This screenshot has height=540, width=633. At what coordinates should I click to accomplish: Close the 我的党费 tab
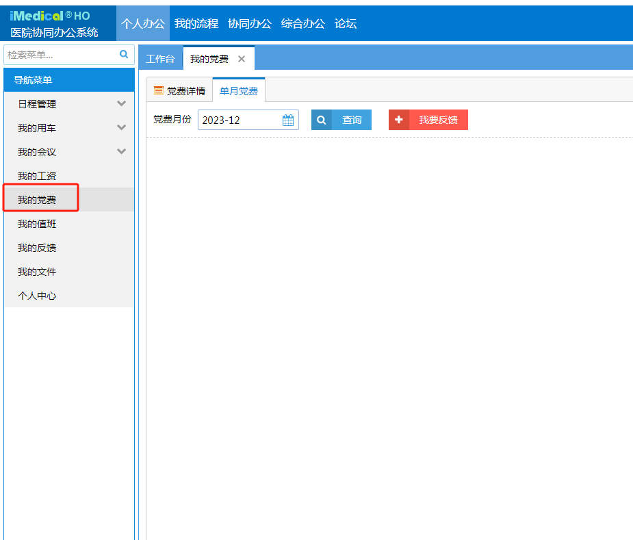[x=241, y=60]
